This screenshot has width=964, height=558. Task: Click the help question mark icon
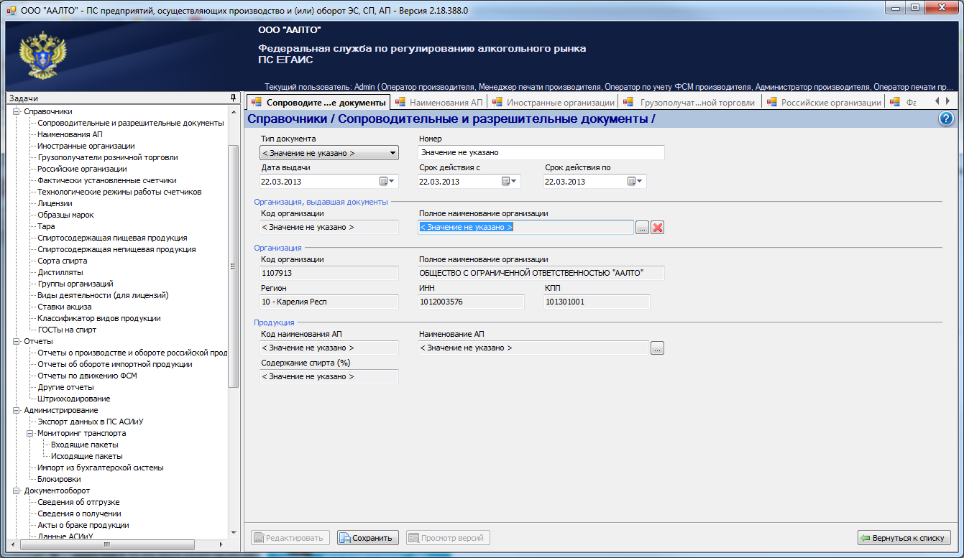coord(946,119)
